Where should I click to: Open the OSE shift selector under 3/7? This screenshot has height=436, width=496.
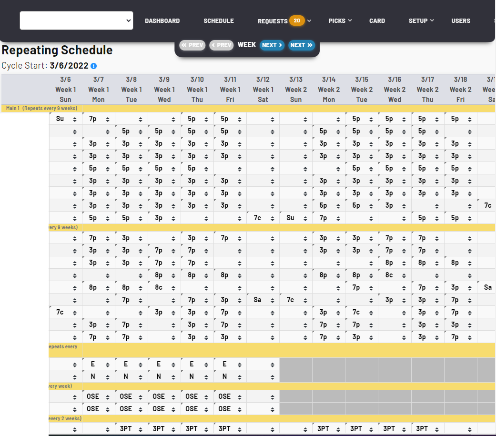[x=94, y=396]
